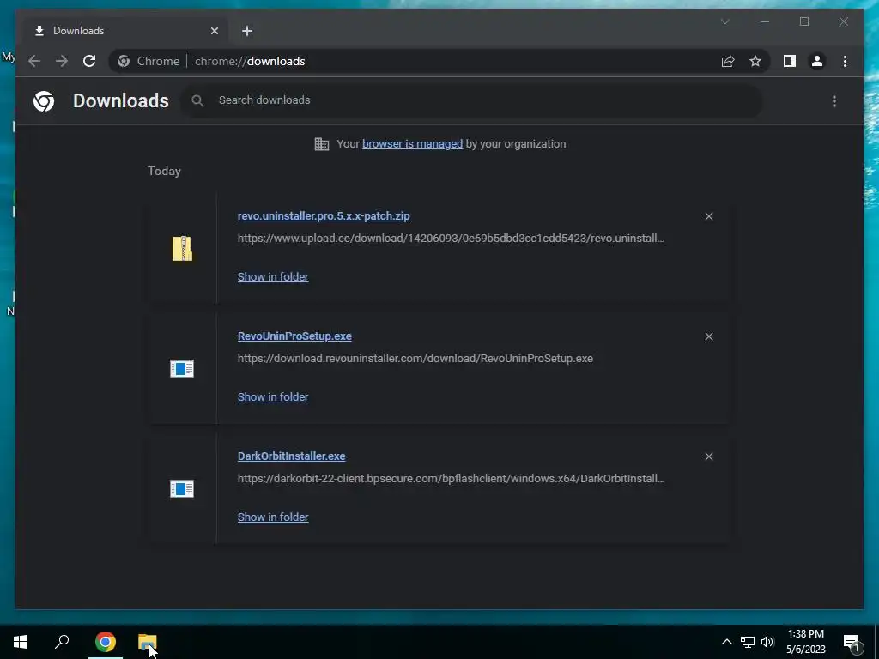Image resolution: width=879 pixels, height=659 pixels.
Task: Open the RevoUninProSetup.exe file link
Action: [x=294, y=336]
